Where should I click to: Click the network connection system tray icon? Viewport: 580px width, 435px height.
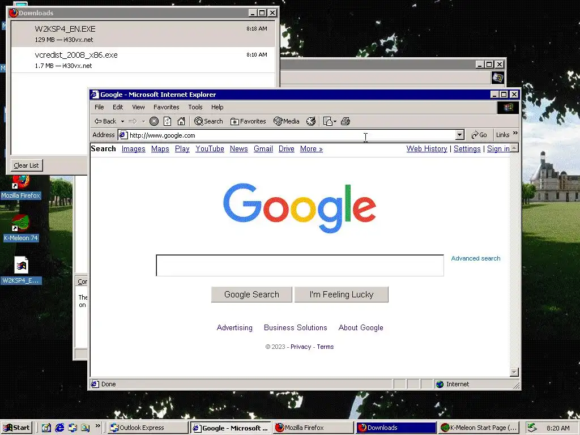[x=532, y=428]
